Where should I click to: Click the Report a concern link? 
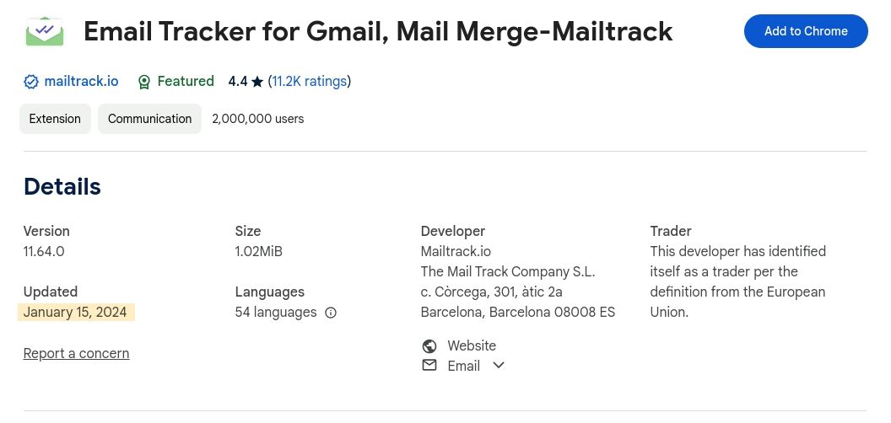(76, 354)
